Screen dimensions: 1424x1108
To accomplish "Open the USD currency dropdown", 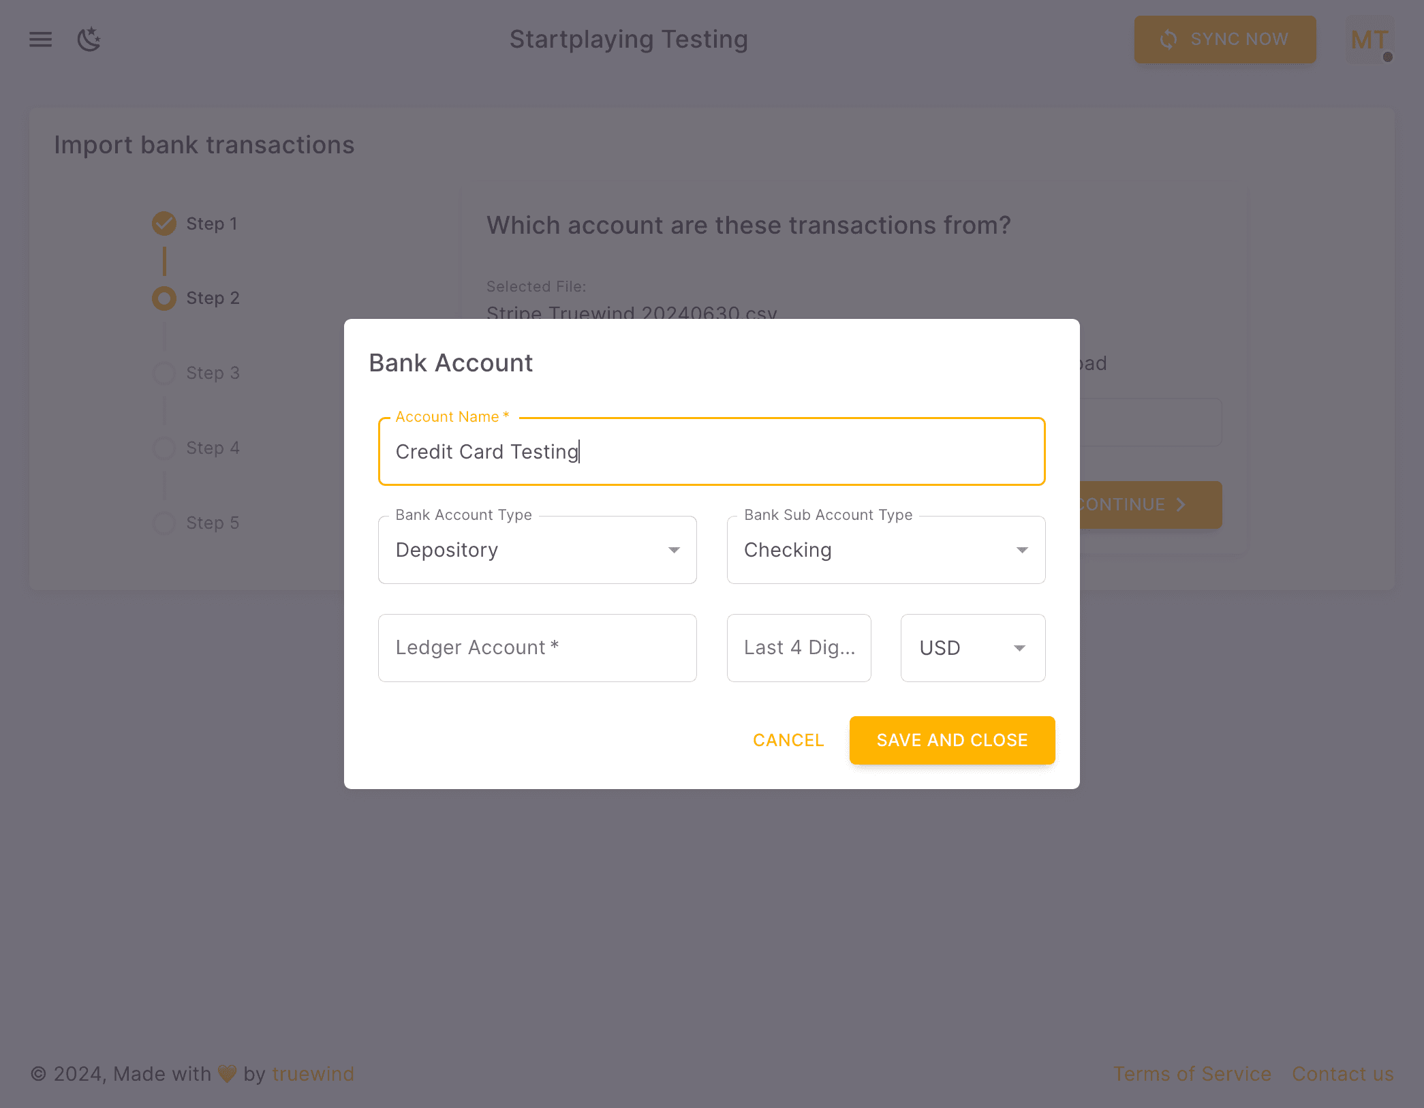I will click(x=972, y=648).
